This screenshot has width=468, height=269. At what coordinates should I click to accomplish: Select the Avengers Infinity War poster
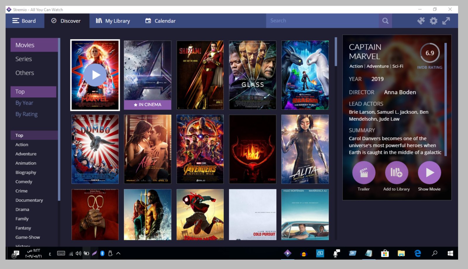(x=200, y=149)
